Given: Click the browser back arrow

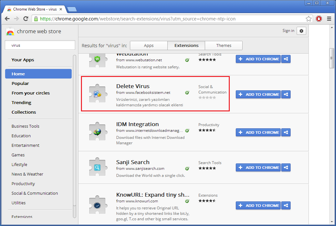Looking at the screenshot, I should pos(7,19).
